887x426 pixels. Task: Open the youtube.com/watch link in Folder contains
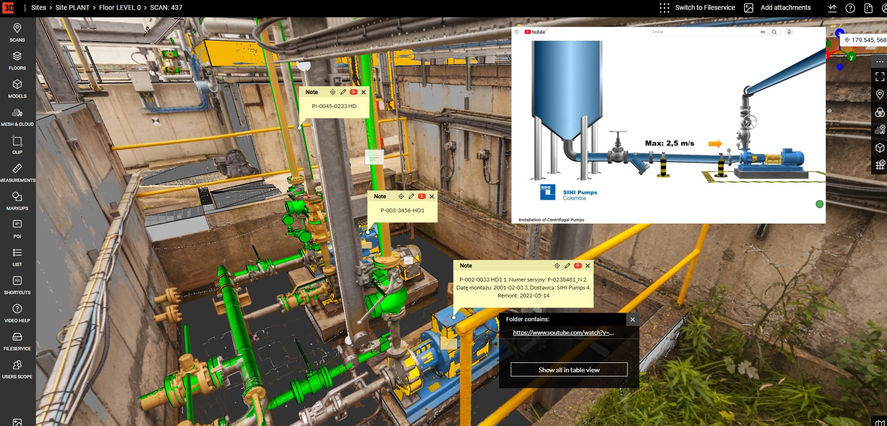(563, 332)
